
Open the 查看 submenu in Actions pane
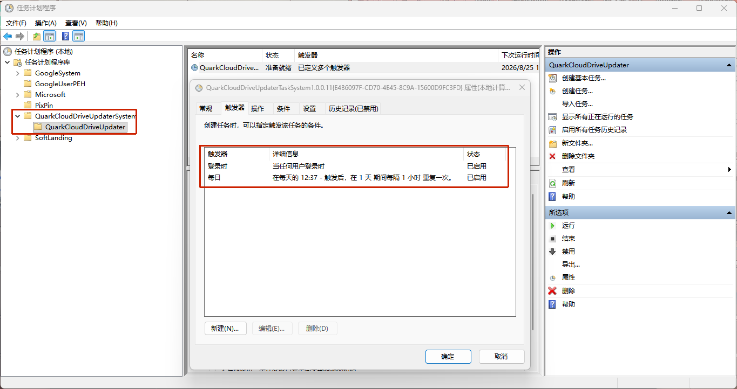click(x=640, y=170)
